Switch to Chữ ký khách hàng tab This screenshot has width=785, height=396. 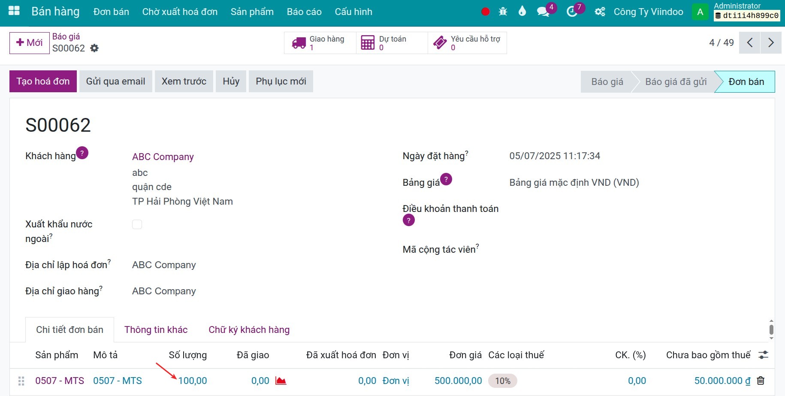249,329
